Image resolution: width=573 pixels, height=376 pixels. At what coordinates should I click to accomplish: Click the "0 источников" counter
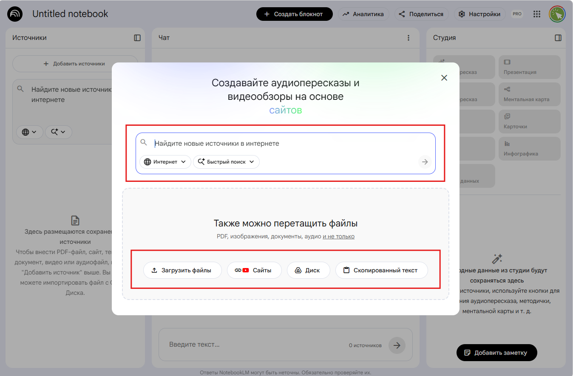point(365,345)
